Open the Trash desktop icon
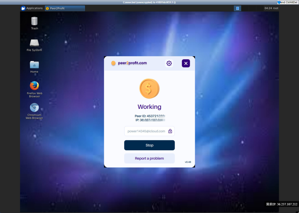Screen dimensions: 299x213 34,23
